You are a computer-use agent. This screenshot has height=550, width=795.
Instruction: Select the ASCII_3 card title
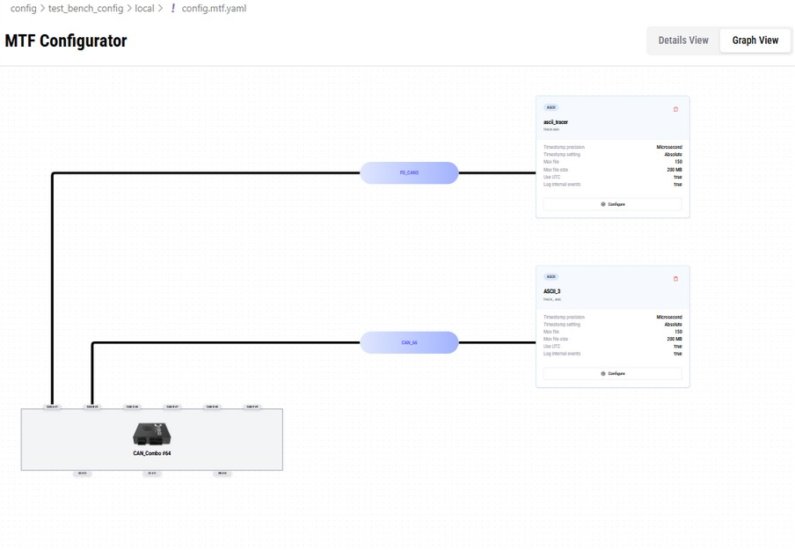552,291
